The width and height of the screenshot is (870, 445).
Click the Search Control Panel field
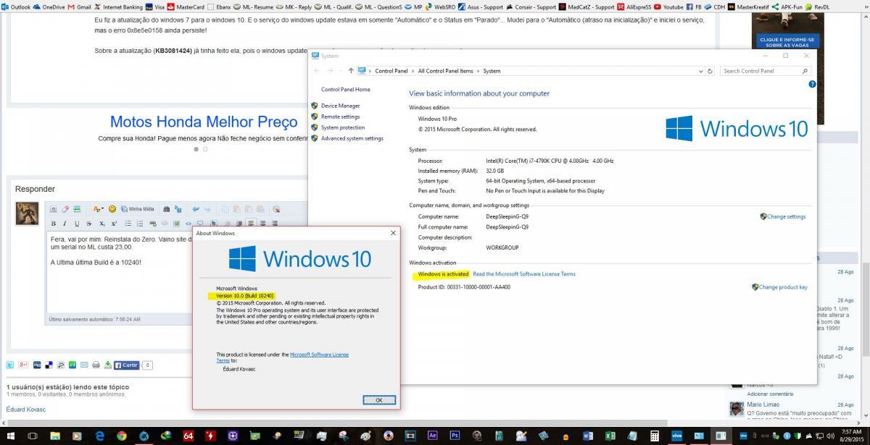click(x=765, y=71)
